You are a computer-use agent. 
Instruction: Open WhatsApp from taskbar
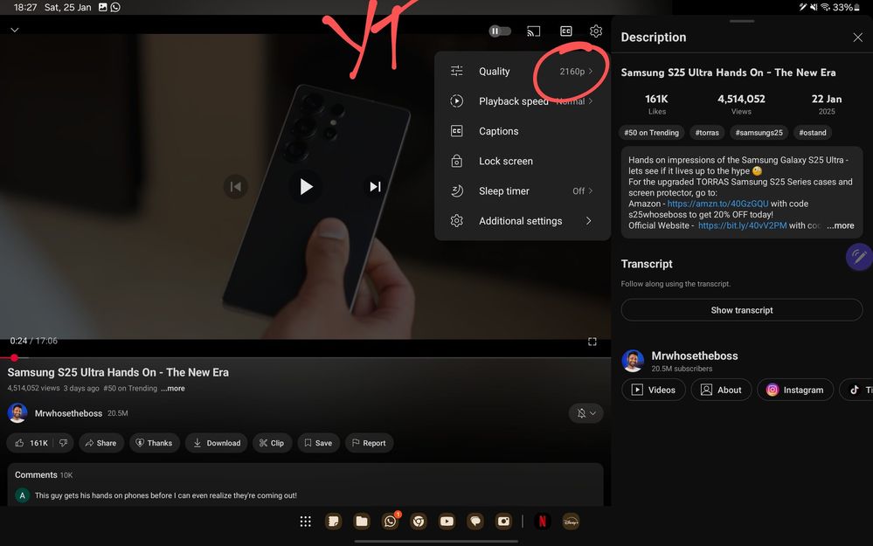coord(391,522)
